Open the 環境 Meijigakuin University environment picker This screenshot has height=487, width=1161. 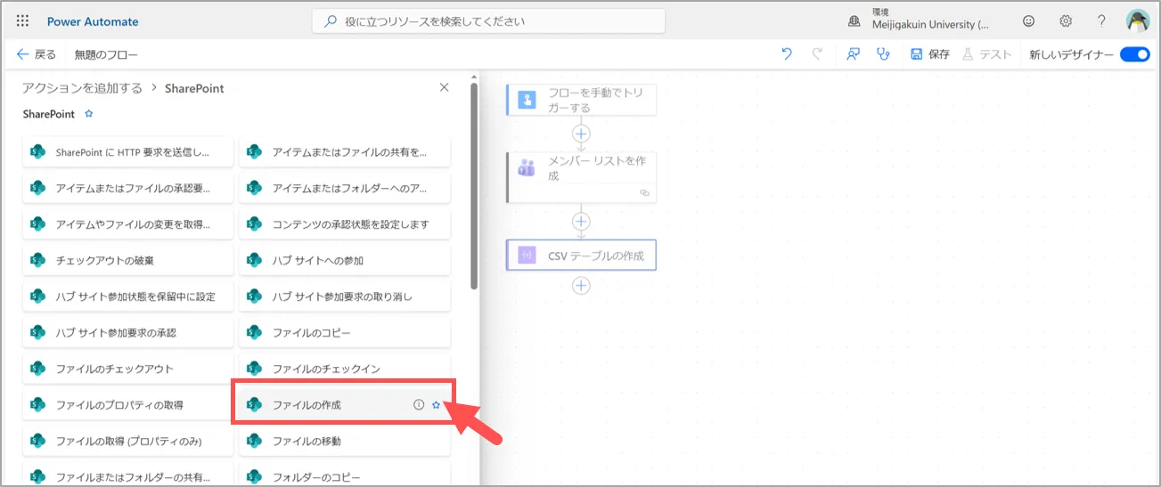click(x=918, y=20)
